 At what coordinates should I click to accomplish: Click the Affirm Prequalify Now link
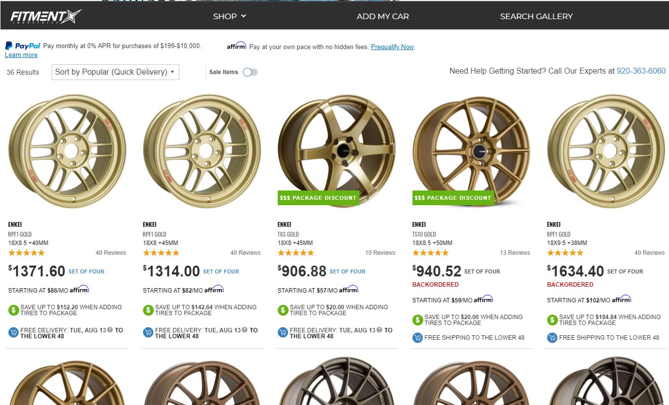pyautogui.click(x=392, y=47)
